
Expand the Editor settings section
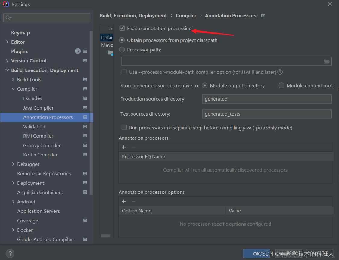tap(7, 42)
